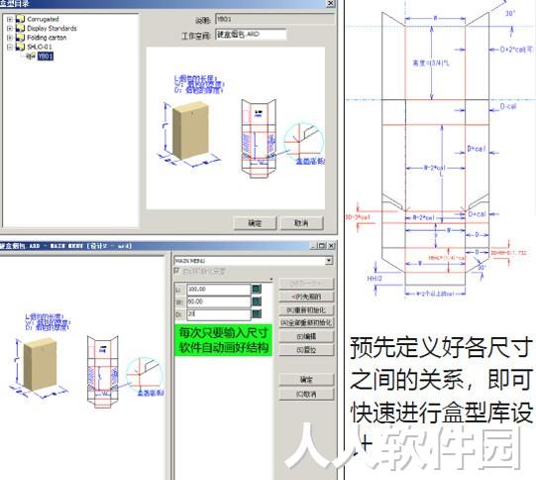Click the L value field showing 100.00

219,290
